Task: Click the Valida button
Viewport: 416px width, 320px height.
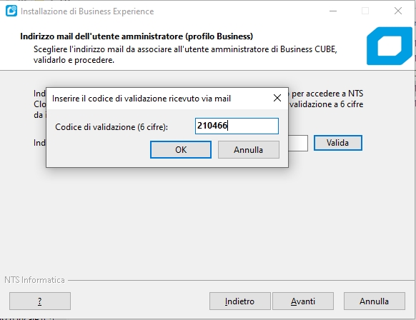Action: [338, 143]
